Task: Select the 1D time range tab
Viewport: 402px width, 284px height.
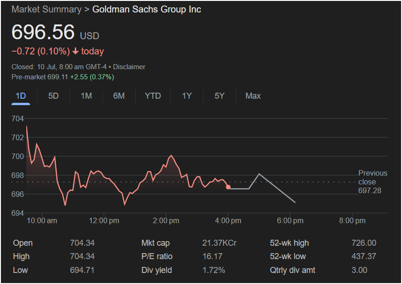Action: click(21, 96)
